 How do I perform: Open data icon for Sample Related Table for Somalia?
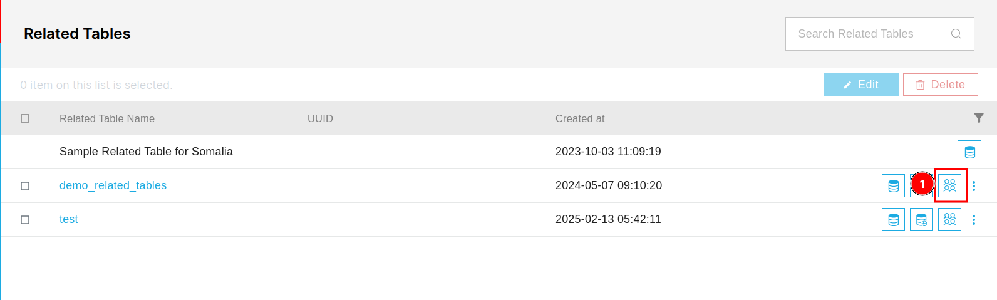click(x=969, y=152)
